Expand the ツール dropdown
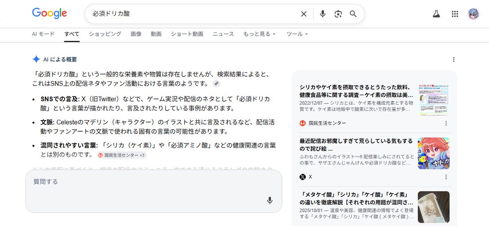 point(297,34)
